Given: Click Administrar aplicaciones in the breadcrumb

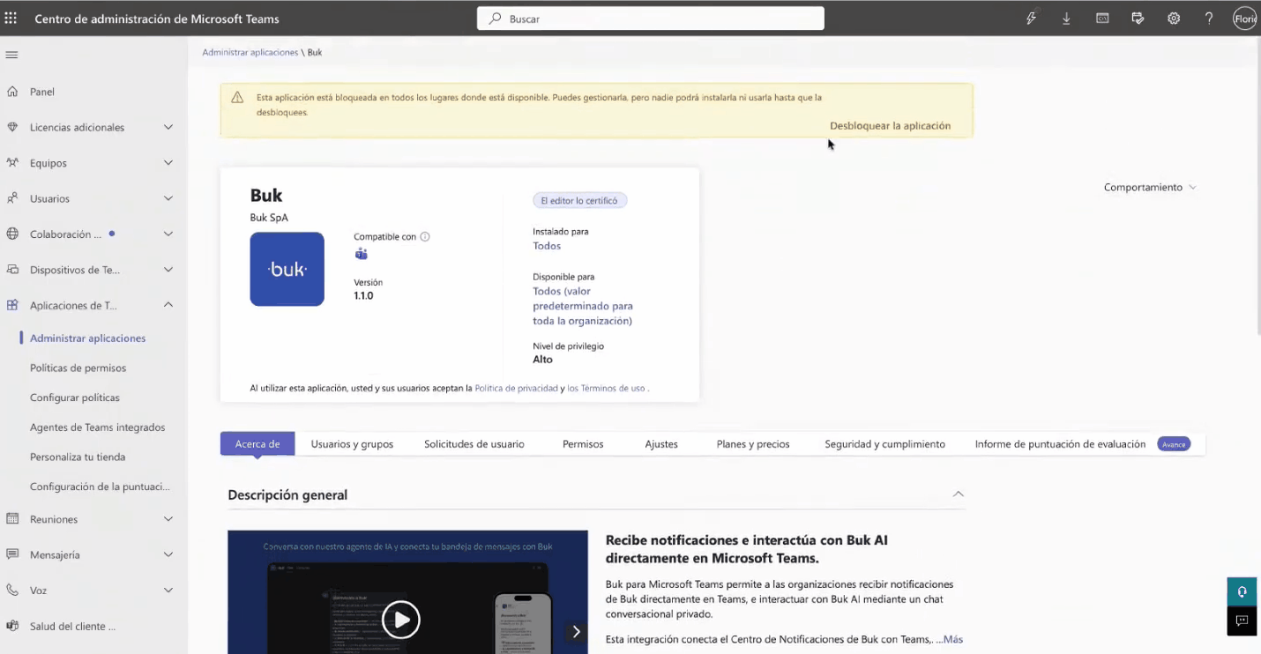Looking at the screenshot, I should pyautogui.click(x=250, y=52).
